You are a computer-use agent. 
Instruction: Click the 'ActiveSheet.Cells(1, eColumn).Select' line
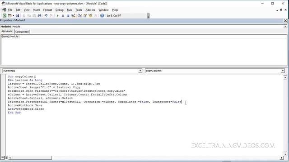[40, 98]
